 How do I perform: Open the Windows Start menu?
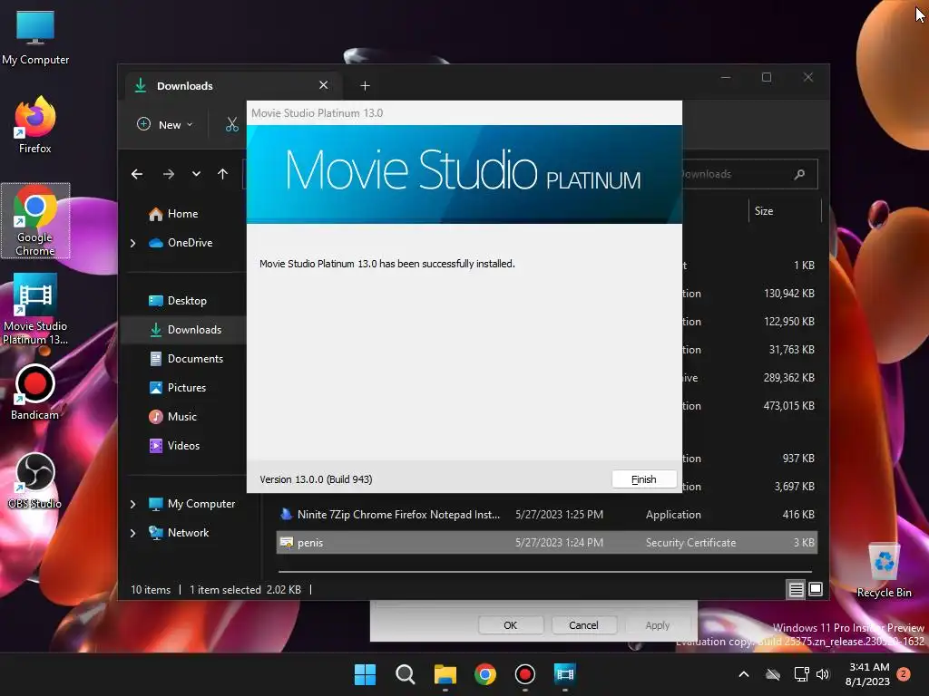coord(365,674)
